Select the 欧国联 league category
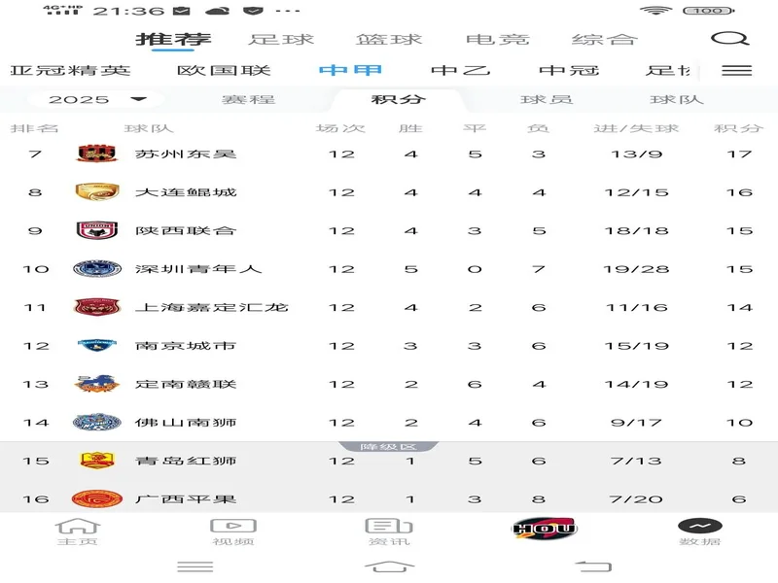This screenshot has width=778, height=583. click(x=224, y=70)
